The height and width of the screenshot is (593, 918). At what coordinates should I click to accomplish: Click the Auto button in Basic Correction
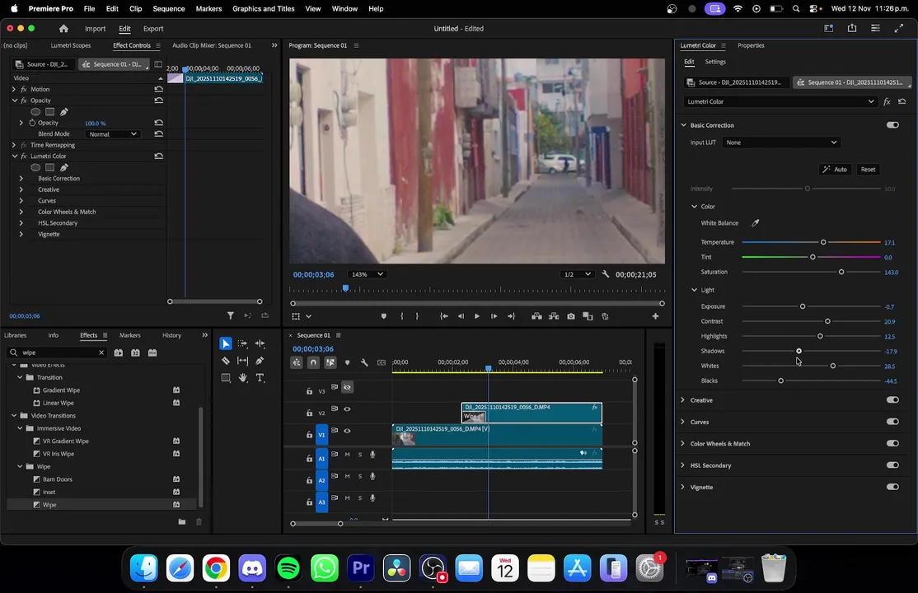point(835,170)
